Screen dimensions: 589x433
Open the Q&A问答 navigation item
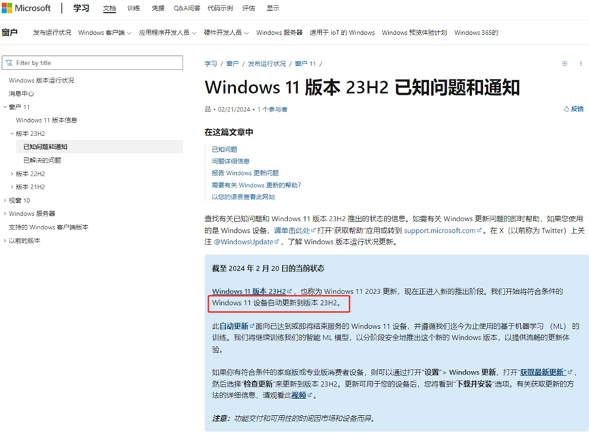(187, 8)
